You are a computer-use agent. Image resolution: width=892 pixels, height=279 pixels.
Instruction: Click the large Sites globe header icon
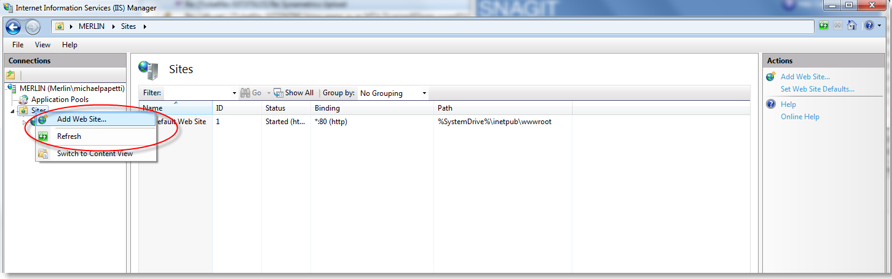click(x=148, y=70)
